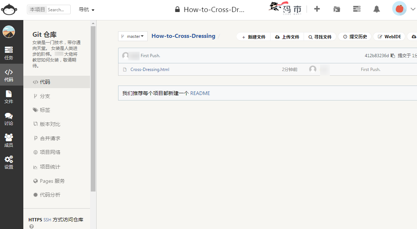Open the README link
Screen dimensions: 417x229
[200, 93]
